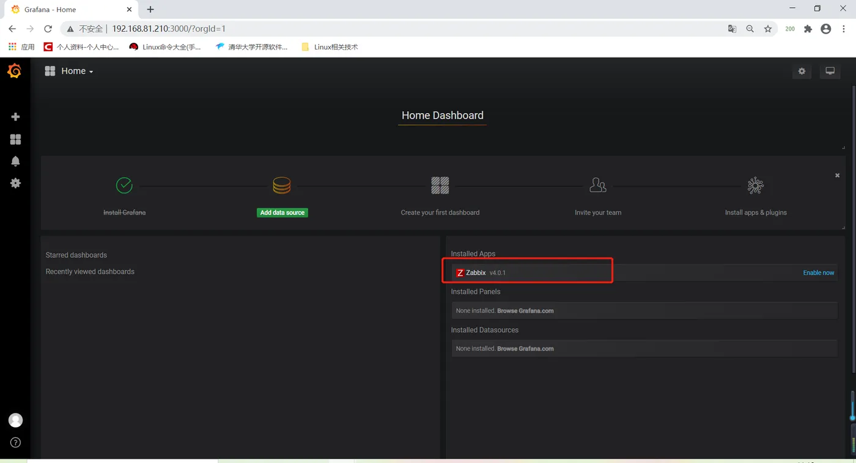This screenshot has width=856, height=463.
Task: Click the zoom magnifier icon in address bar
Action: tap(750, 29)
